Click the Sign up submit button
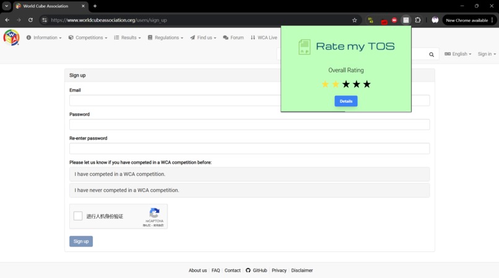 pos(81,241)
